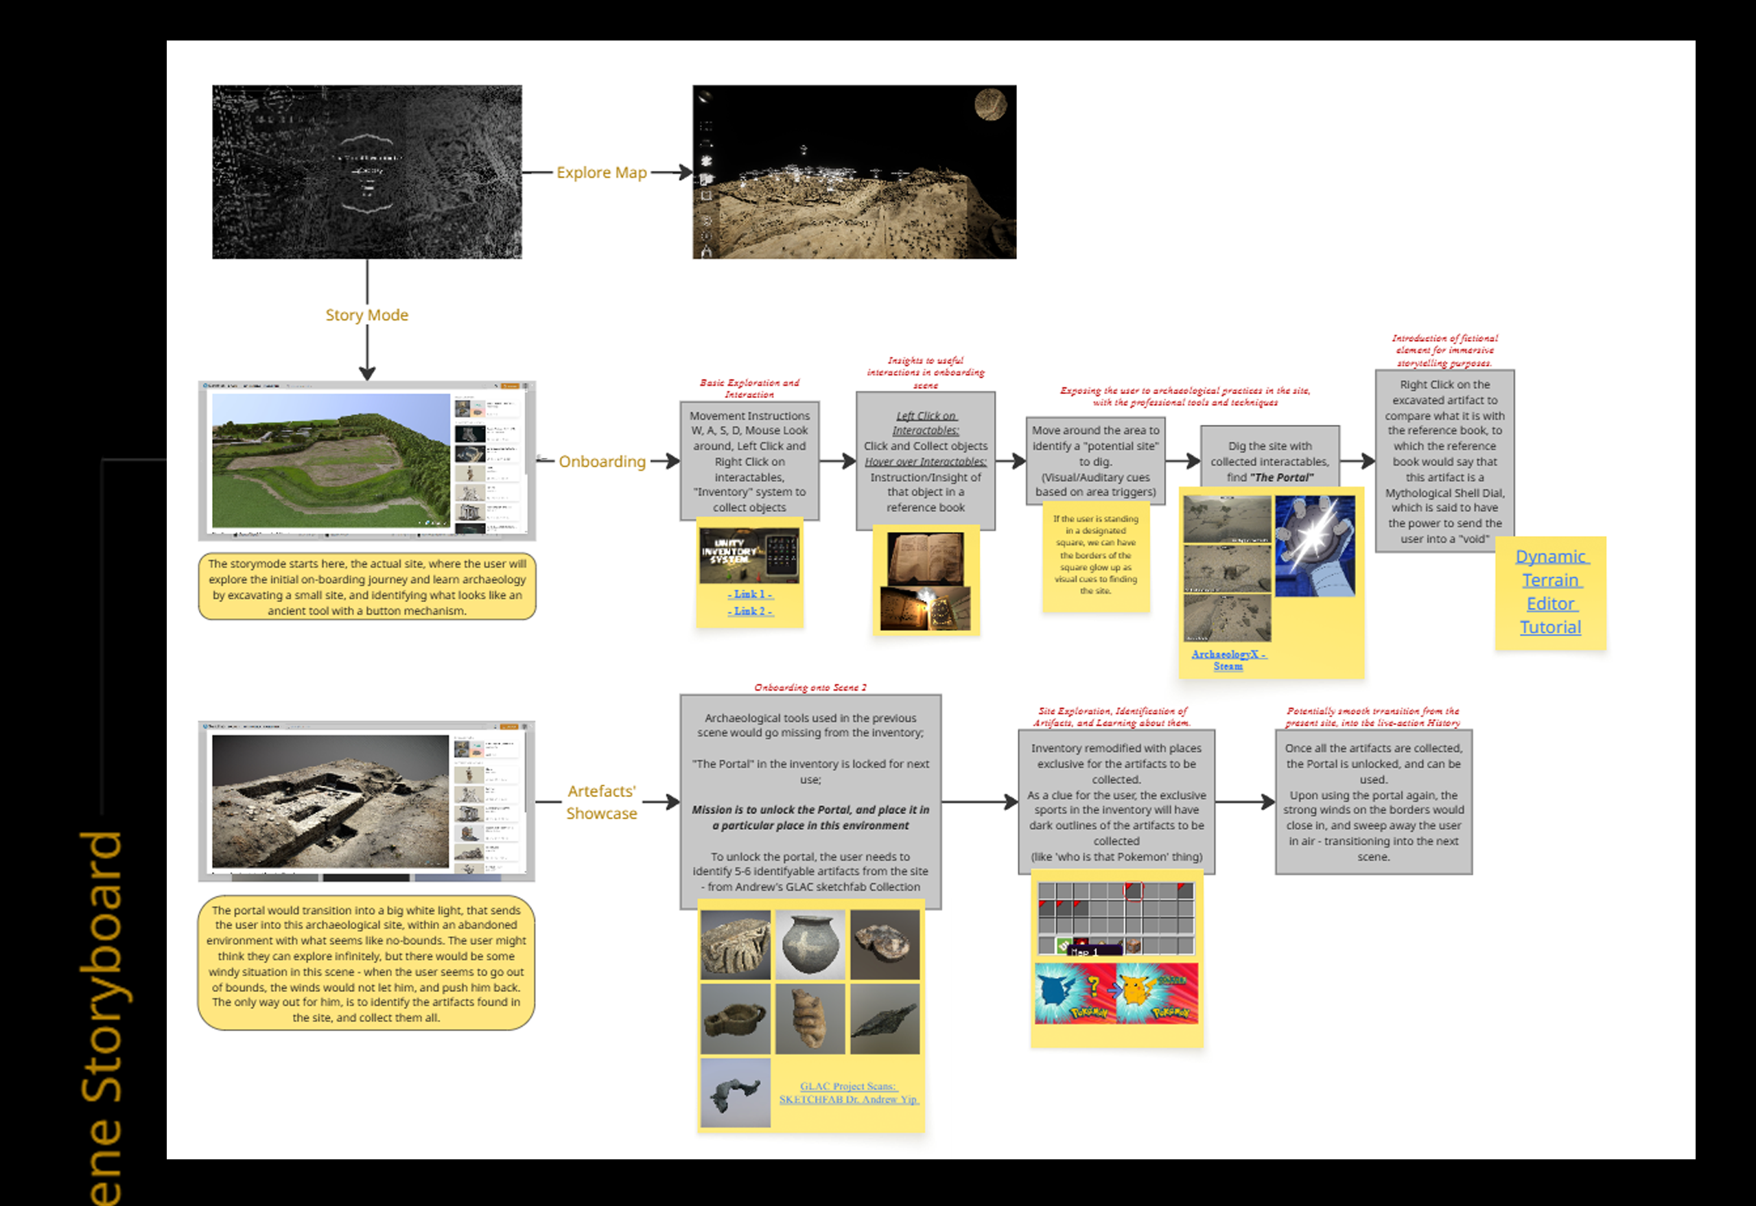Select the carved figurine artifact thumbnail
1756x1206 pixels.
[810, 1019]
